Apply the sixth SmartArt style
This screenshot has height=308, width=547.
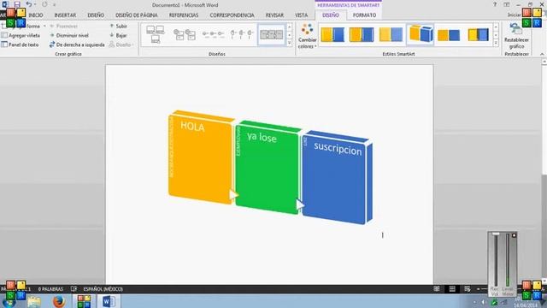478,34
